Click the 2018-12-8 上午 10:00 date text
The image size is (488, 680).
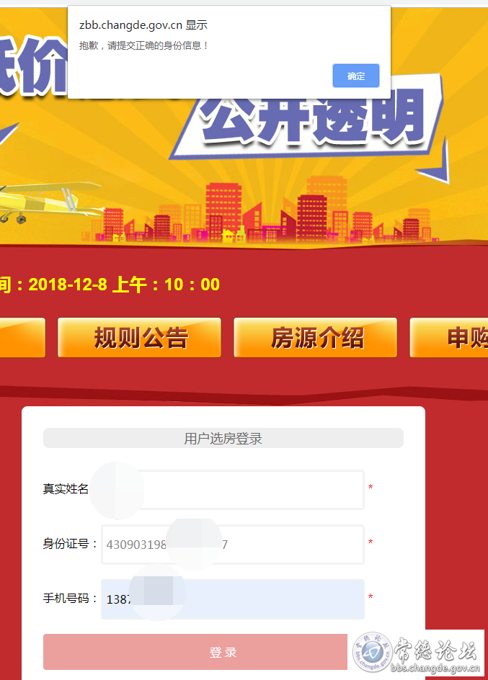124,285
